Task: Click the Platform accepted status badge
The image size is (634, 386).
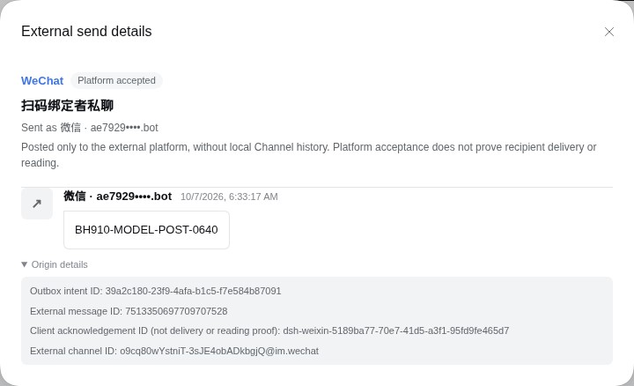Action: (116, 80)
